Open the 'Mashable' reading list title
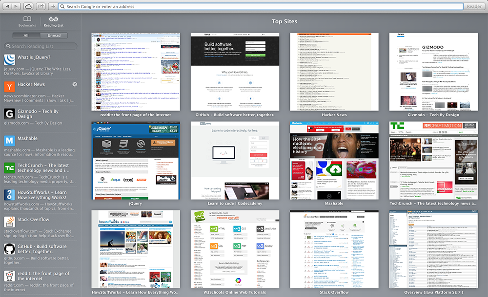 (27, 138)
